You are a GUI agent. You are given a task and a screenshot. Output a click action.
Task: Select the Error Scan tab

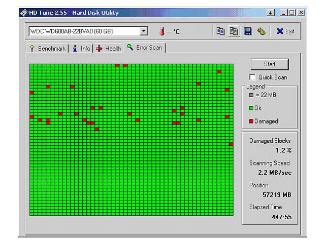pyautogui.click(x=145, y=48)
